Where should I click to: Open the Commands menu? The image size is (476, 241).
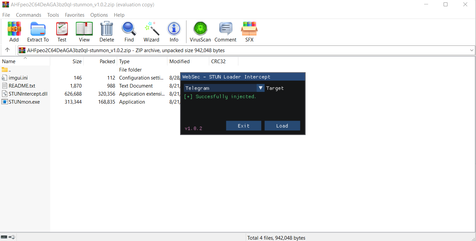[x=28, y=15]
